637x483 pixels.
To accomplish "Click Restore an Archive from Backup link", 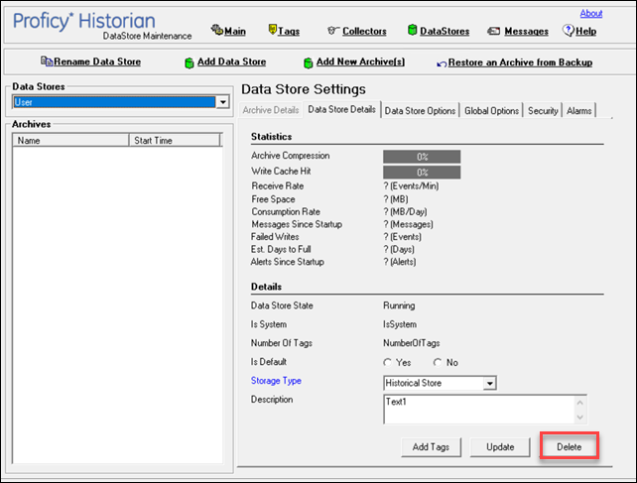I will [x=520, y=62].
